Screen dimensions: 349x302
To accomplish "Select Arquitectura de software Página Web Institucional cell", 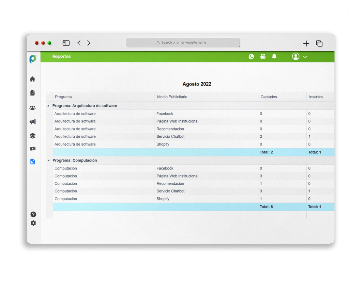I will (x=177, y=121).
